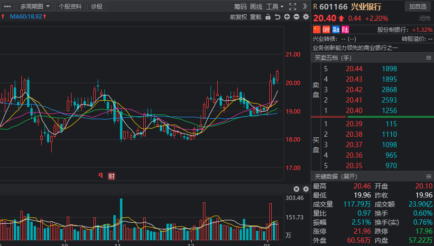
Task: Close the volume sub-chart panel
Action: (x=296, y=189)
